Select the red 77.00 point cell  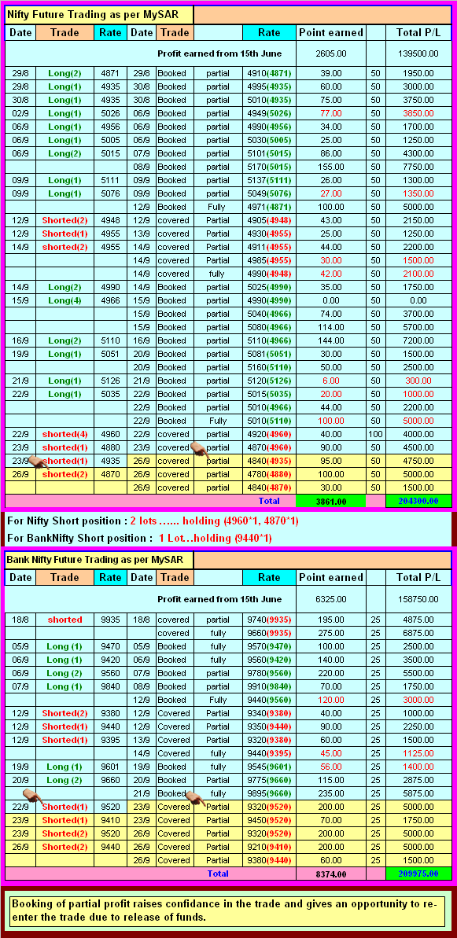coord(331,113)
